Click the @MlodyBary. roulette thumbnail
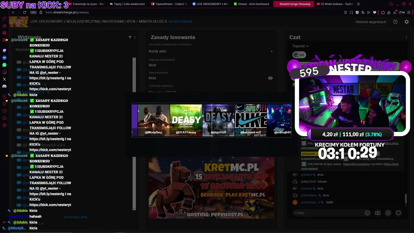Screen dimensions: 414x233 point(154,120)
